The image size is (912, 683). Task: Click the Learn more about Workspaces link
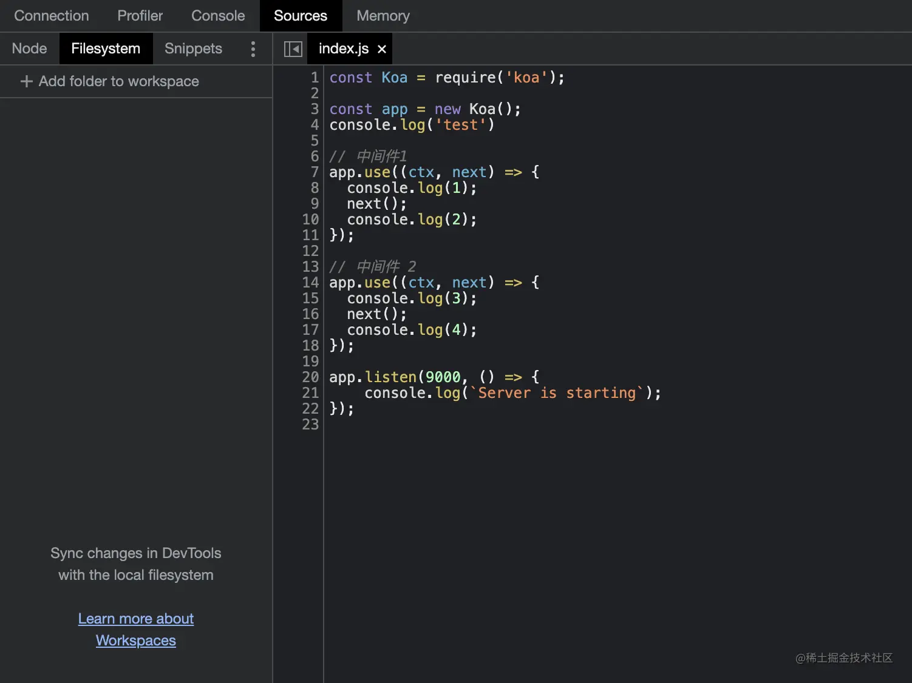[x=135, y=629]
